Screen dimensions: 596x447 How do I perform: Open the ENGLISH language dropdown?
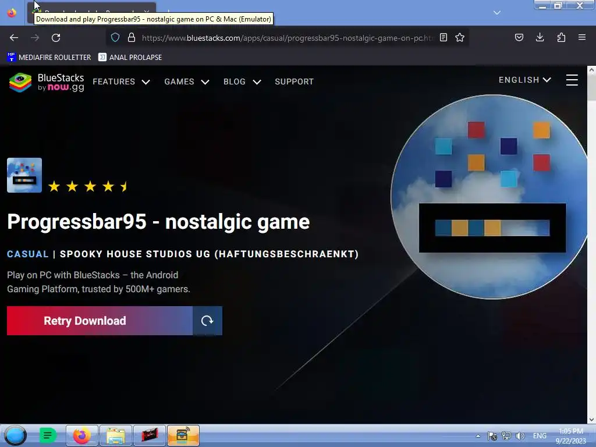(524, 80)
